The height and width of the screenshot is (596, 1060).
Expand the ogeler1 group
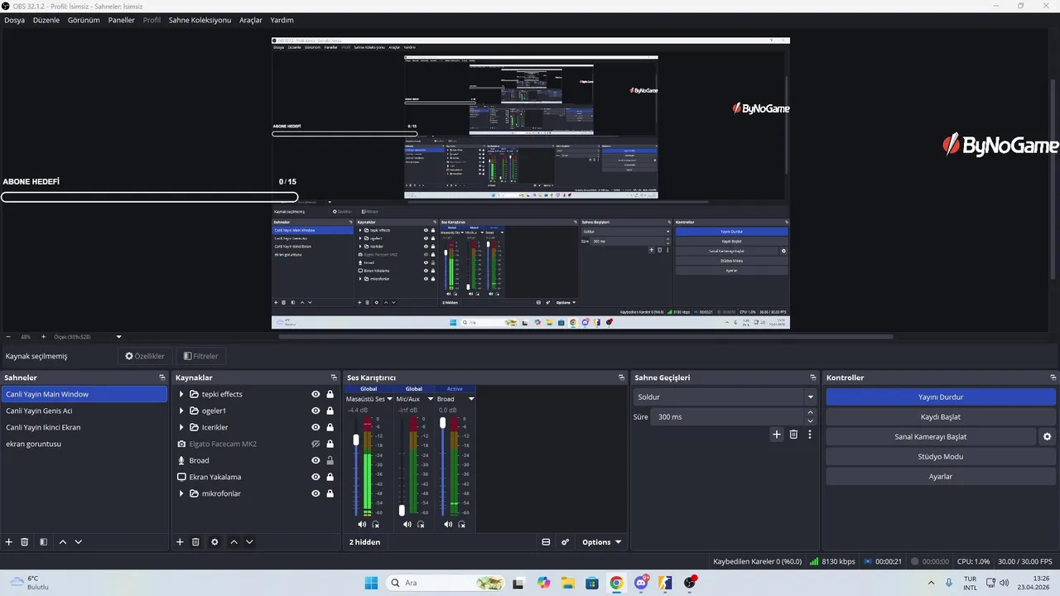coord(181,411)
